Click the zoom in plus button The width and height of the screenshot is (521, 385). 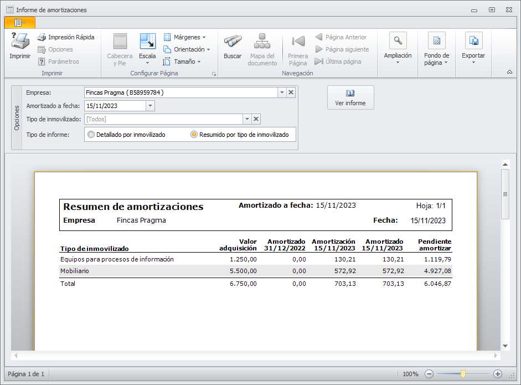[497, 374]
